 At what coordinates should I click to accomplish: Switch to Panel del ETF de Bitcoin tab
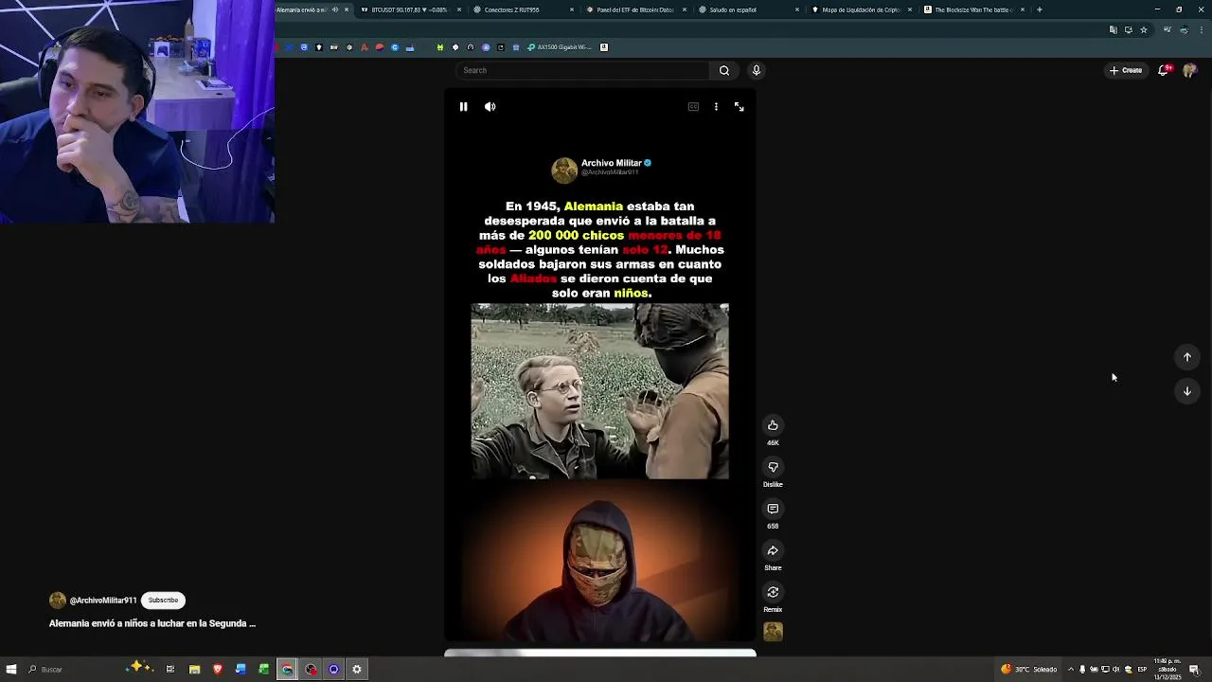pyautogui.click(x=634, y=9)
